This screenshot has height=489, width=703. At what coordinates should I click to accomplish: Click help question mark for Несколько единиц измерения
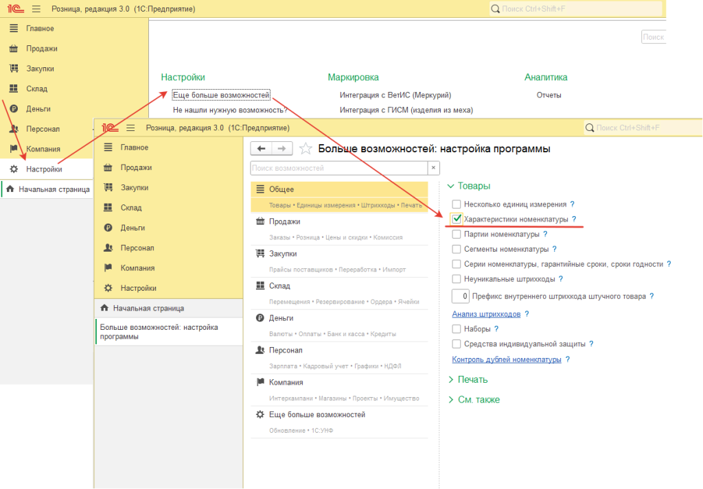click(x=572, y=204)
